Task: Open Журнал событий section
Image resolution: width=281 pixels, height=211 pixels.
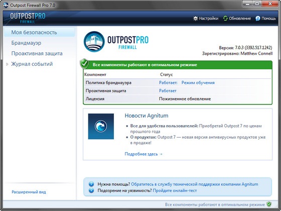Action: click(x=32, y=64)
